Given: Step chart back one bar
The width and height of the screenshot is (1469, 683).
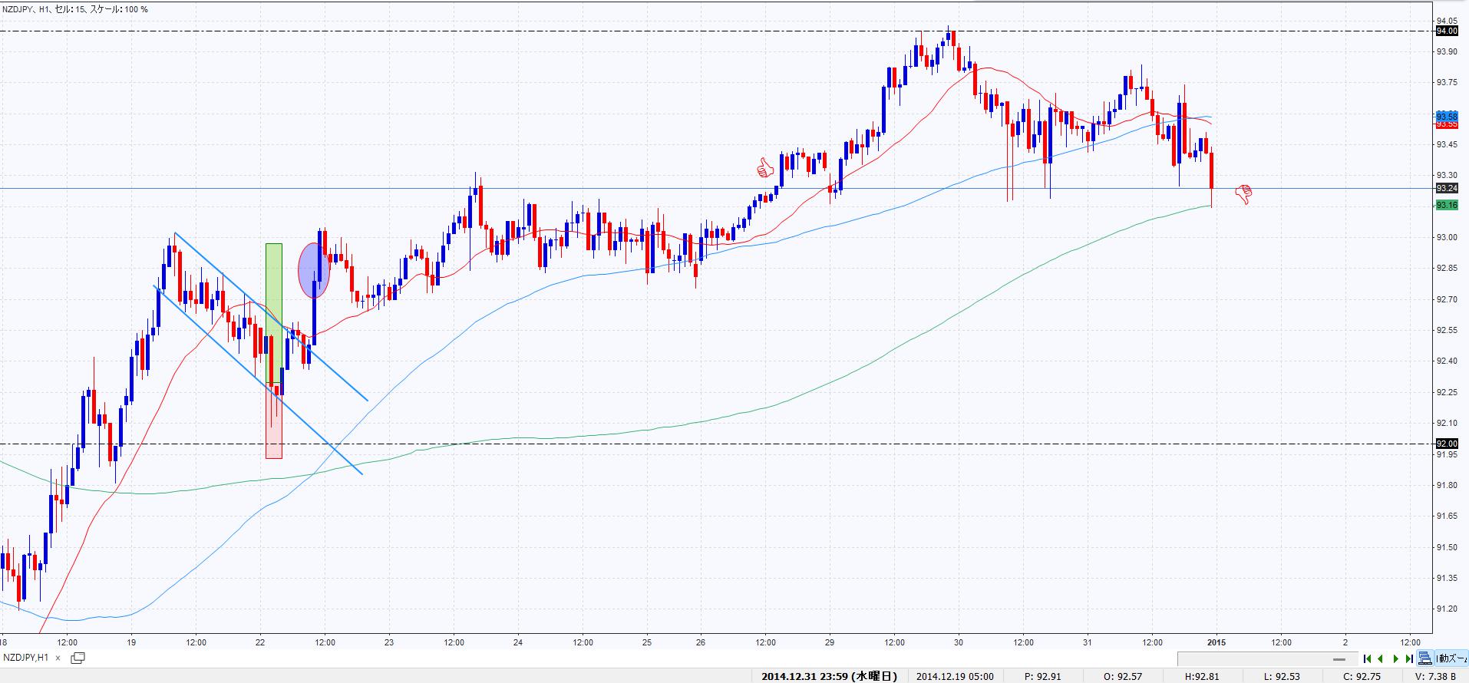Looking at the screenshot, I should [1381, 658].
